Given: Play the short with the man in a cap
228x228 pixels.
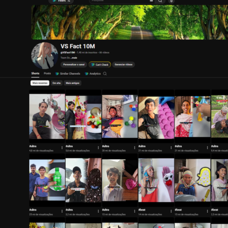Looking at the screenshot, I should pyautogui.click(x=83, y=180).
